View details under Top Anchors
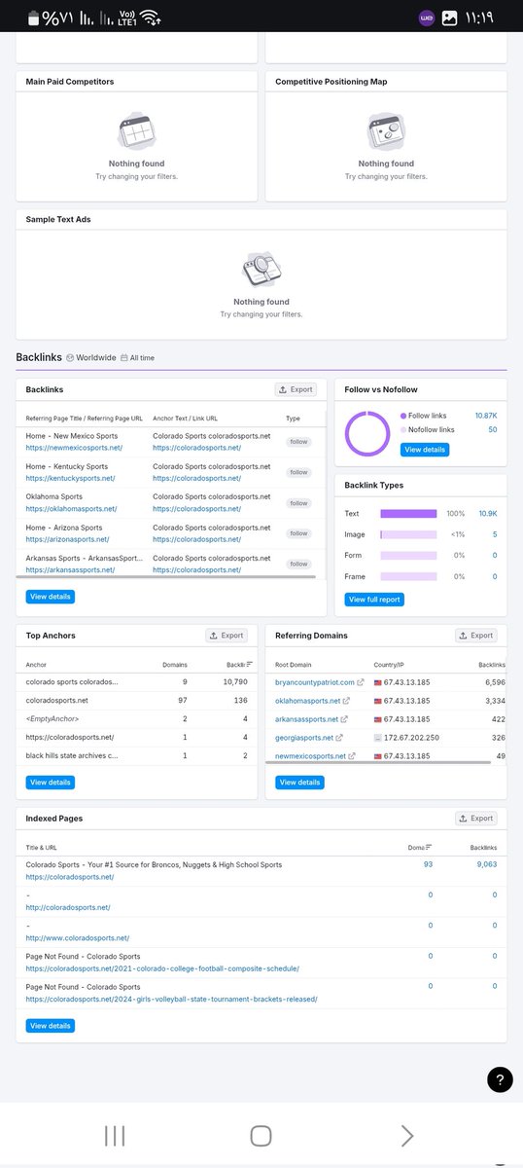 pos(50,783)
